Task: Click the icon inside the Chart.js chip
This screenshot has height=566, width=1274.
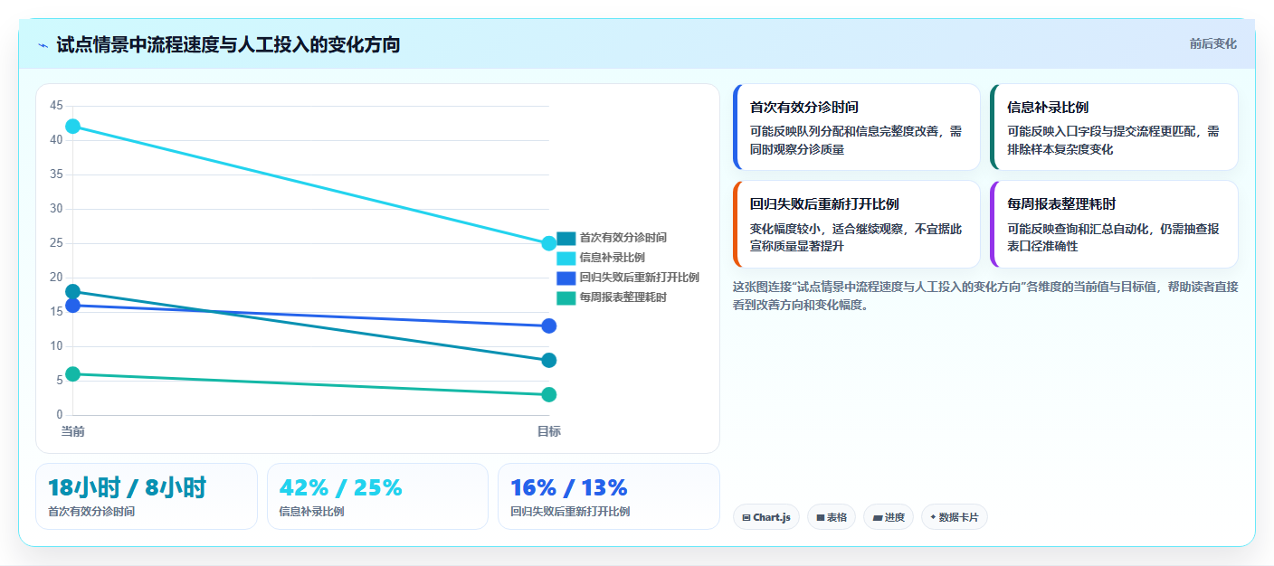Action: coord(746,518)
